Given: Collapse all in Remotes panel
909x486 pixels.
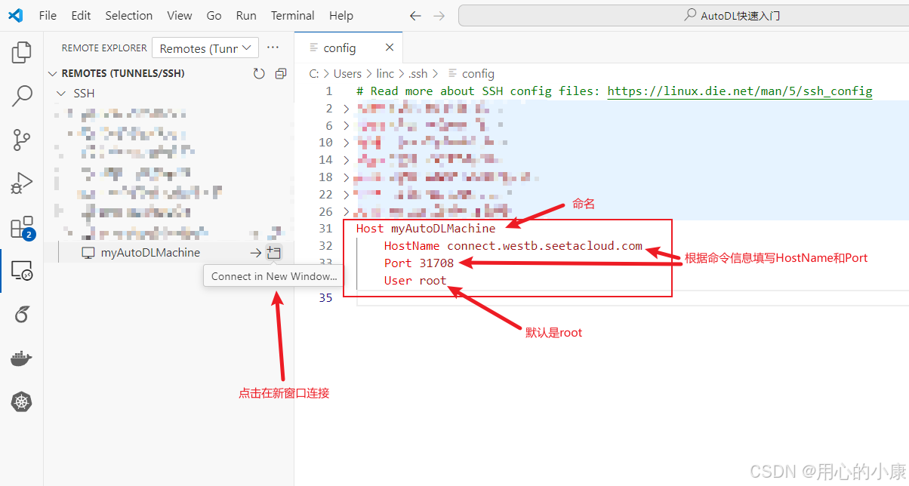Looking at the screenshot, I should pos(281,73).
